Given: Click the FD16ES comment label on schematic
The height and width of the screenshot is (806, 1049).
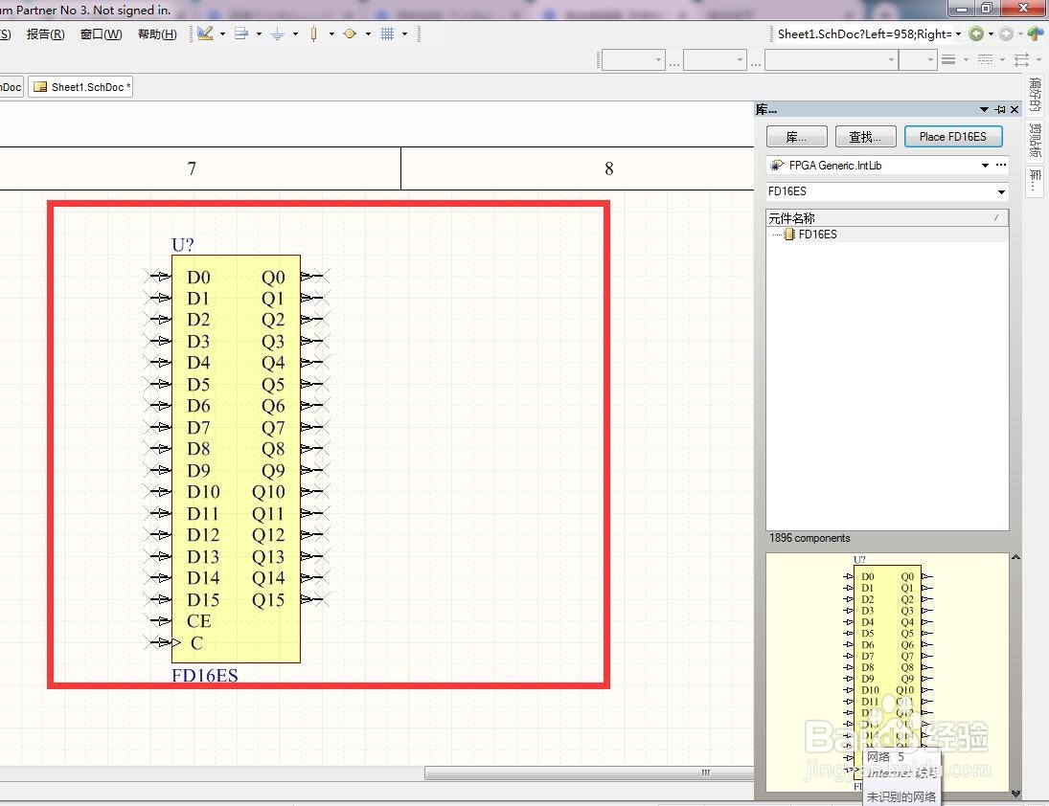Looking at the screenshot, I should coord(205,675).
